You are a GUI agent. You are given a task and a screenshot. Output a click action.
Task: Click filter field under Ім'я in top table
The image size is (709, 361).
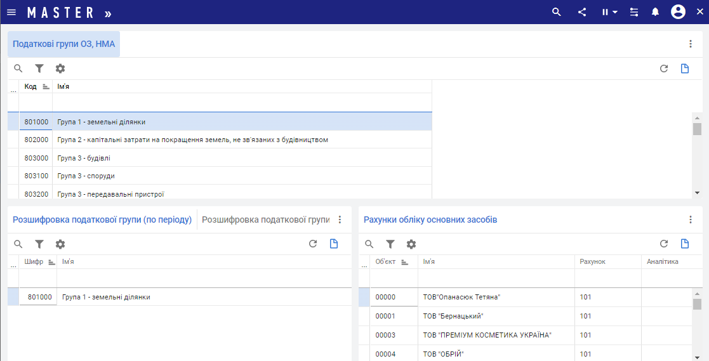tap(241, 102)
